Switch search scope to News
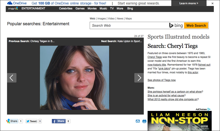This screenshot has width=220, height=131. [x=120, y=18]
